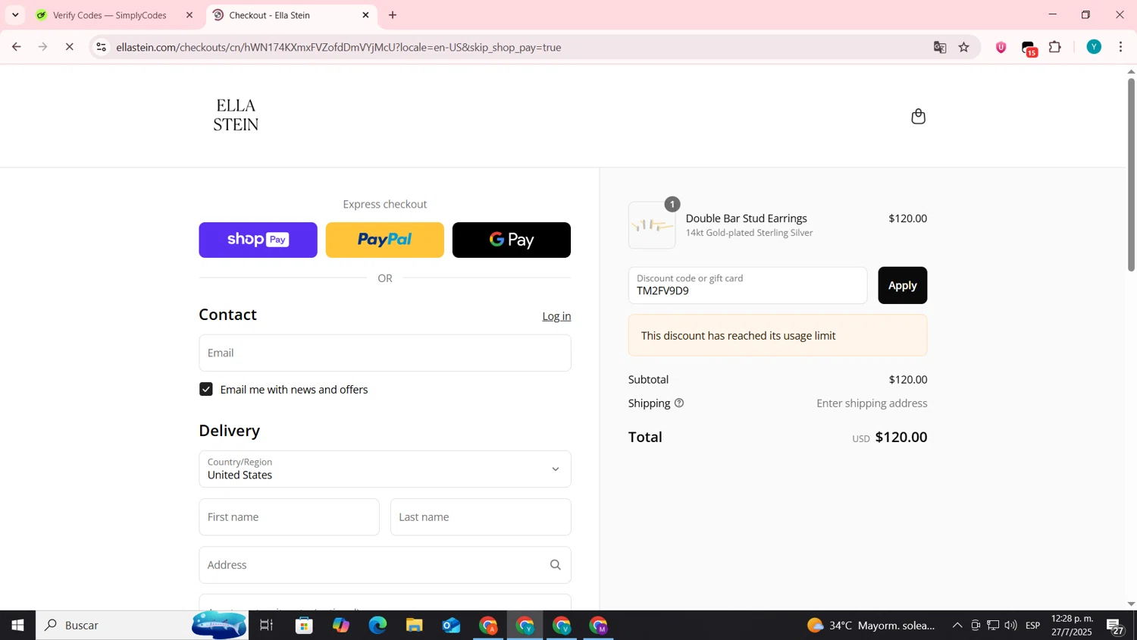Focus the Email input field

click(384, 353)
